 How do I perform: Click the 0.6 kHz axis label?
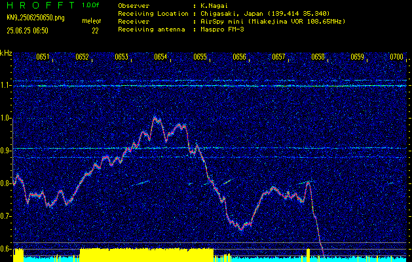pyautogui.click(x=4, y=249)
